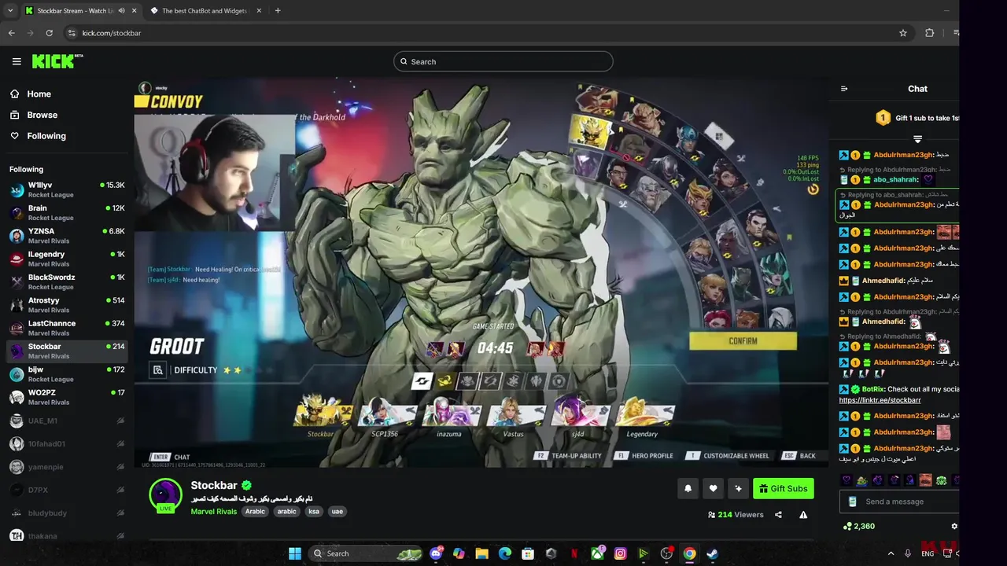Open YZNSA channel in Following list
This screenshot has height=566, width=1007.
67,236
